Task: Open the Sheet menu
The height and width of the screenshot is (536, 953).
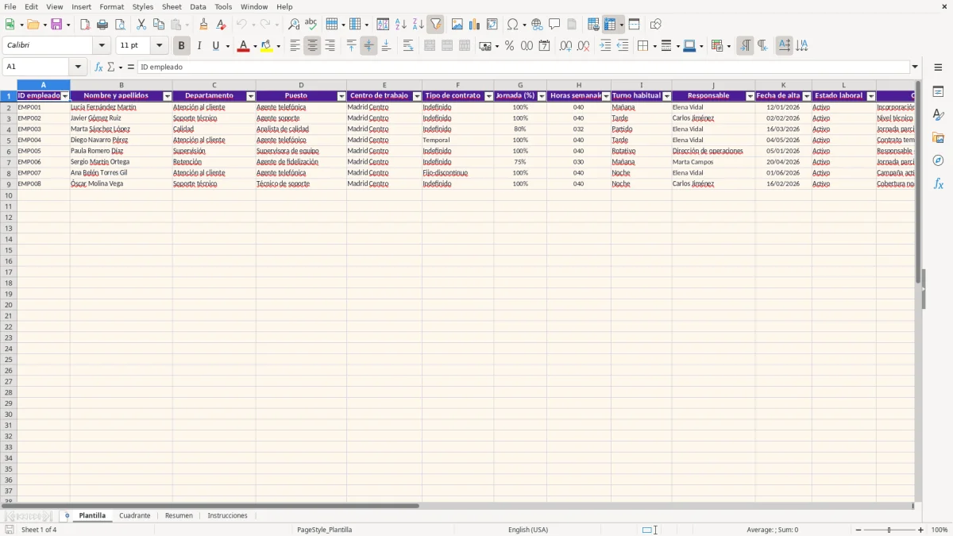Action: [172, 6]
